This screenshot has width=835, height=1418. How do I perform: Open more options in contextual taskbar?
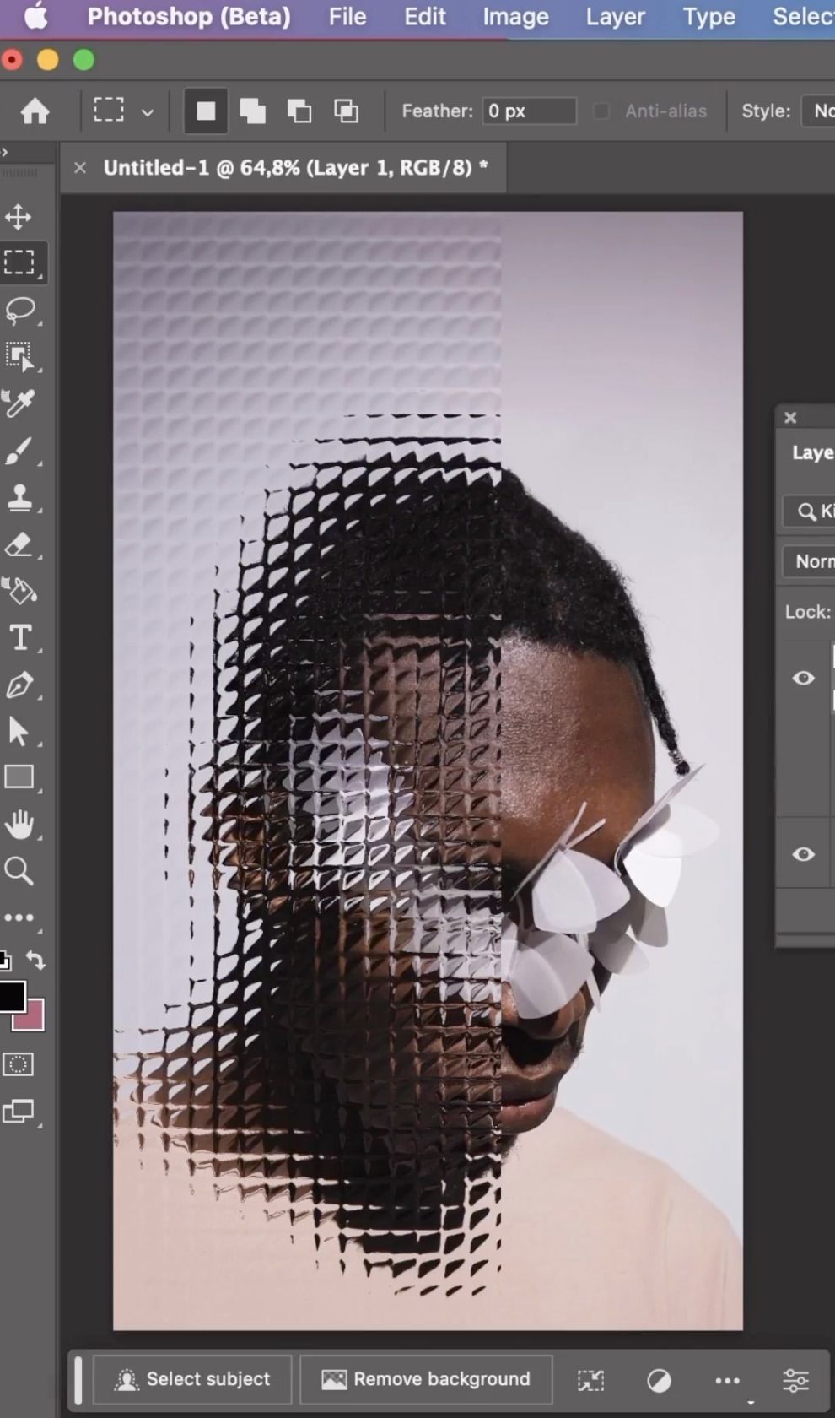click(x=727, y=1381)
